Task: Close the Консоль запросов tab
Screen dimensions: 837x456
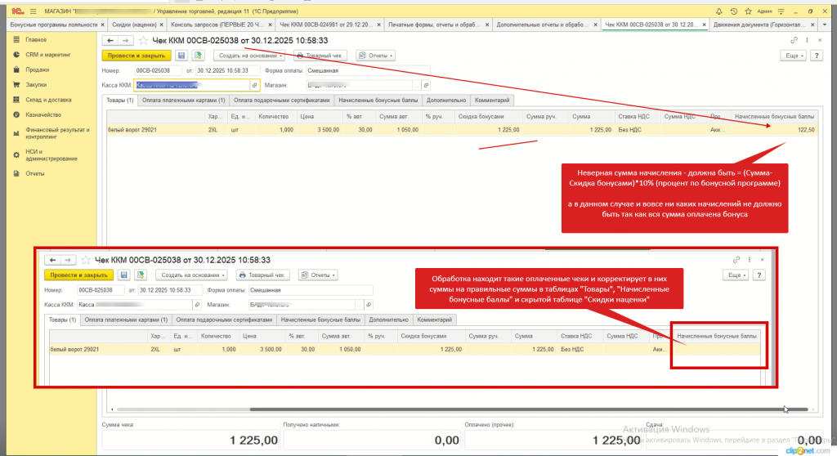Action: pos(270,25)
